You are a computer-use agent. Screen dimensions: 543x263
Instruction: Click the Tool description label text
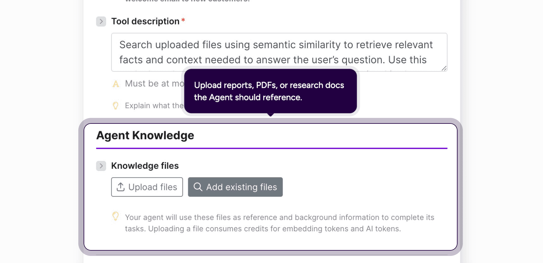click(x=145, y=21)
